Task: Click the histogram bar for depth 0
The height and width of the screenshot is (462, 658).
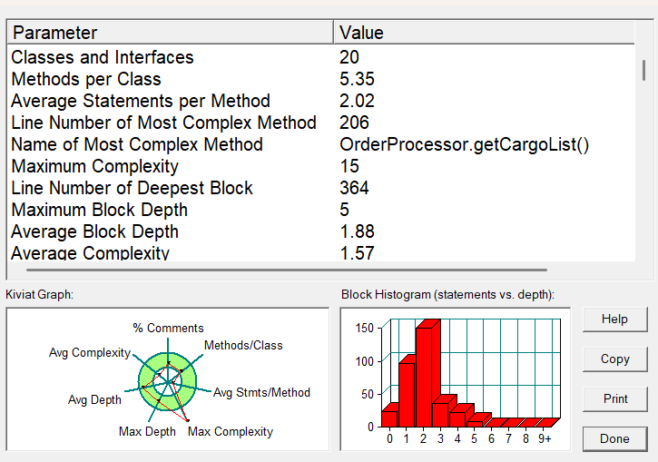Action: (x=389, y=418)
